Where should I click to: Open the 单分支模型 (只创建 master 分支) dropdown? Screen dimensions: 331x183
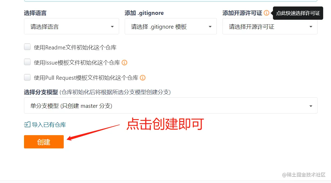171,105
